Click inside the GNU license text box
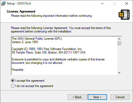The height and width of the screenshot is (103, 133). click(64, 56)
